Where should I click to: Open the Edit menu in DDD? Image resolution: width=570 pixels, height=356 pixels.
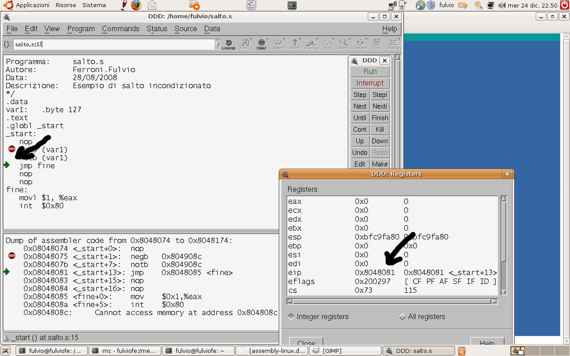(31, 29)
